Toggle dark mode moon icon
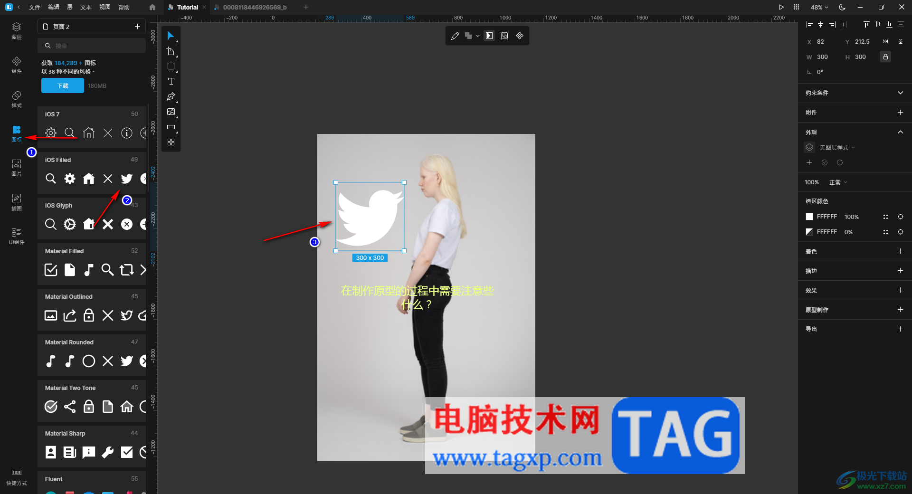912x494 pixels. pos(842,7)
